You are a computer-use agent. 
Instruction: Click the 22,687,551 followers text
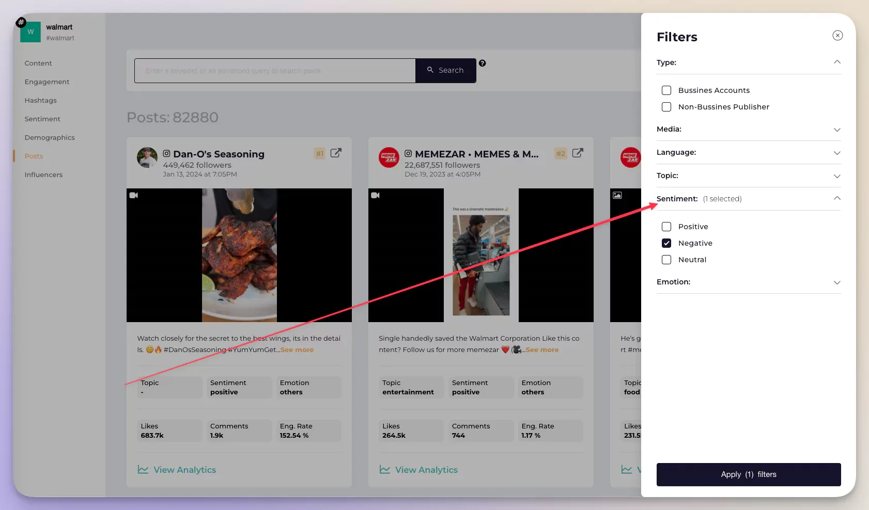pyautogui.click(x=442, y=165)
